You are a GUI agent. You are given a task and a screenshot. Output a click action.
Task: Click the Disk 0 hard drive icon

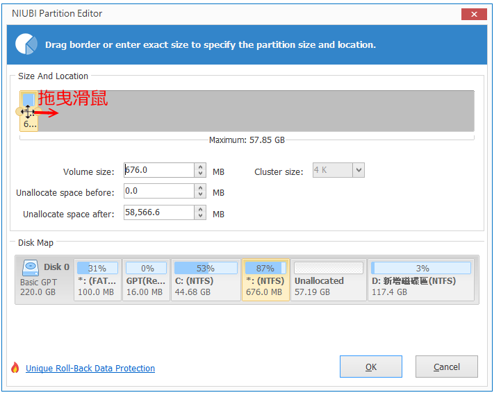pyautogui.click(x=31, y=267)
